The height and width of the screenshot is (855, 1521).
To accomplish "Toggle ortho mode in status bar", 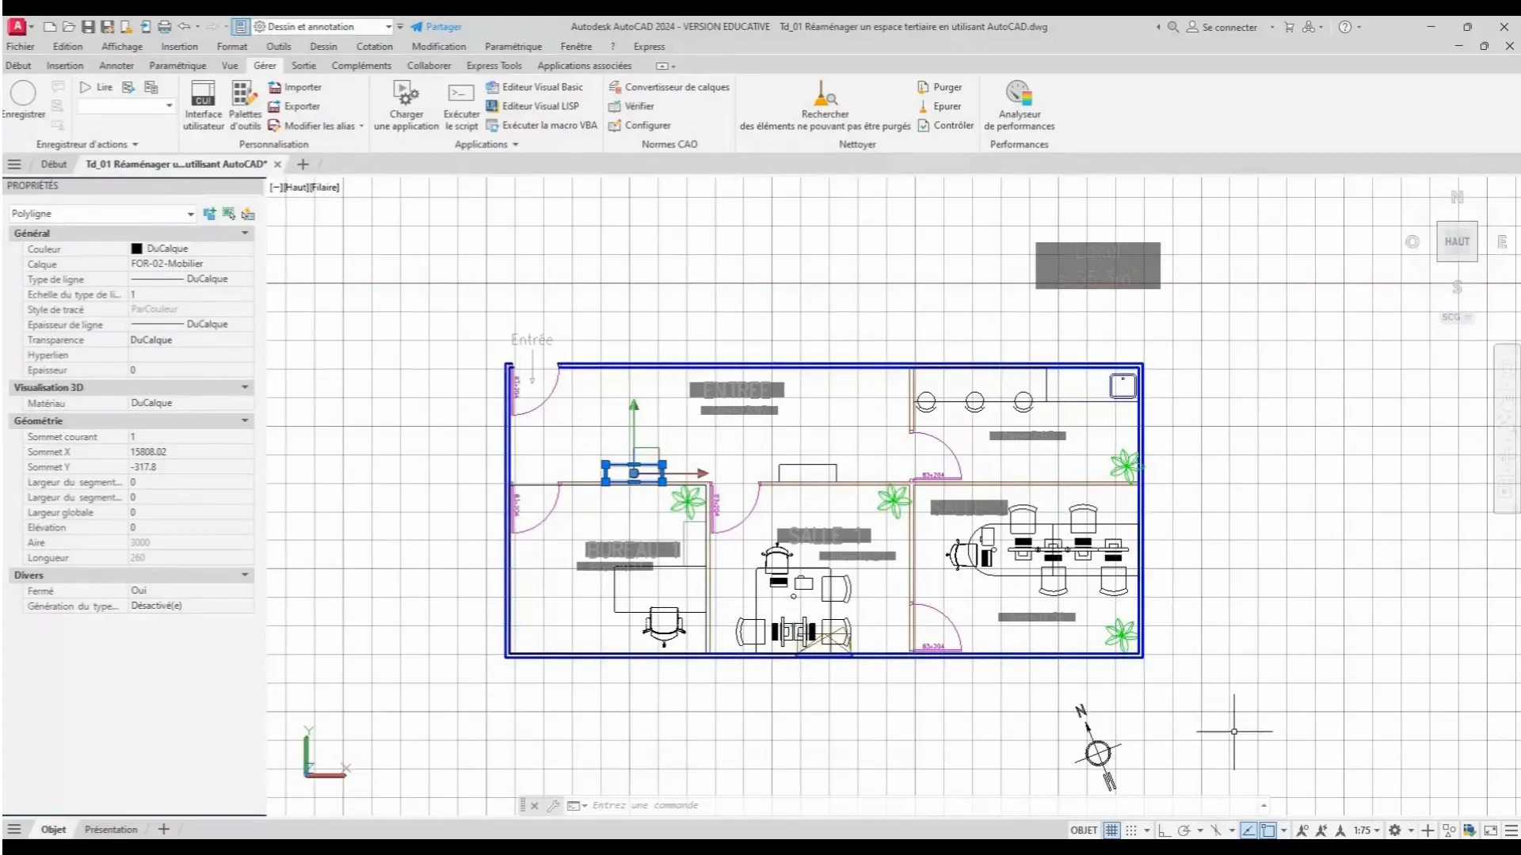I will 1164,830.
